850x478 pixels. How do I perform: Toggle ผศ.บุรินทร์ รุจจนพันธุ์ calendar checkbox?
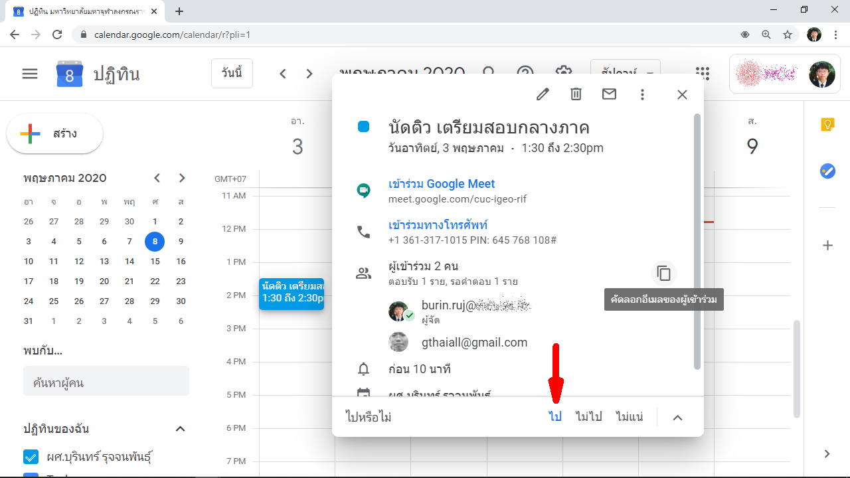click(31, 457)
